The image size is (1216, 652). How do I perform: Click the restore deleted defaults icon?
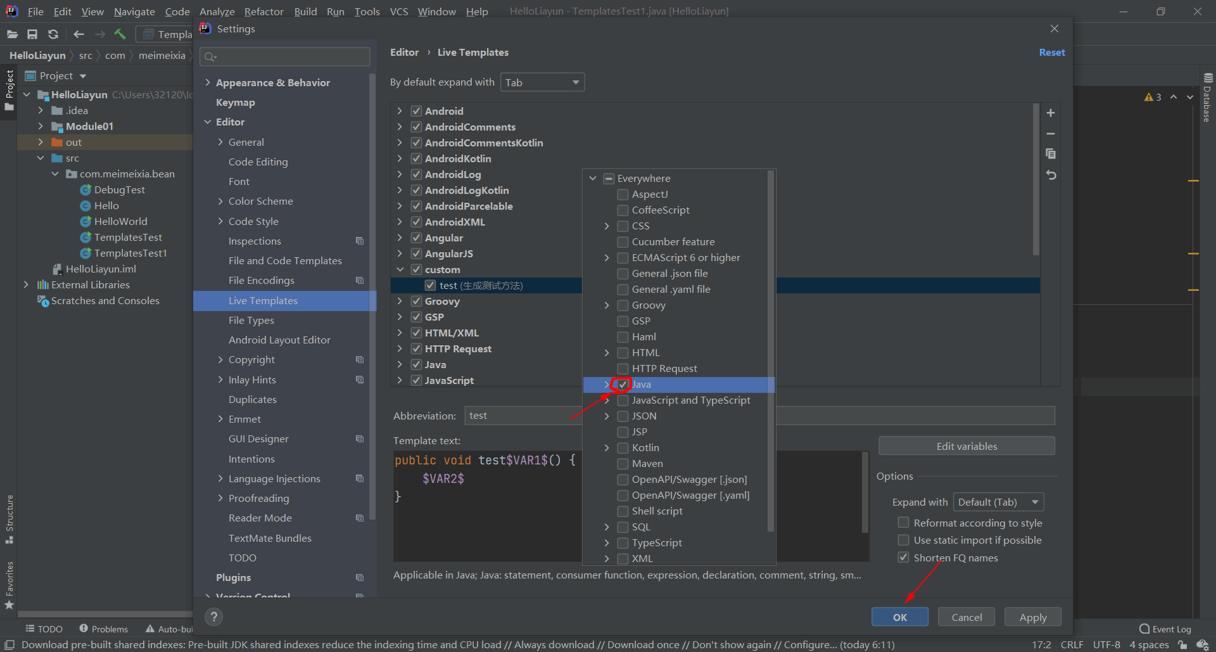[1051, 175]
